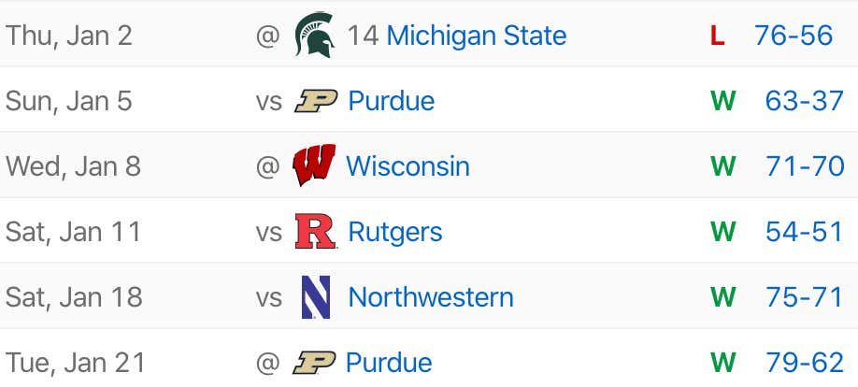Open the Rutgers team link
This screenshot has height=387, width=858.
[x=395, y=233]
